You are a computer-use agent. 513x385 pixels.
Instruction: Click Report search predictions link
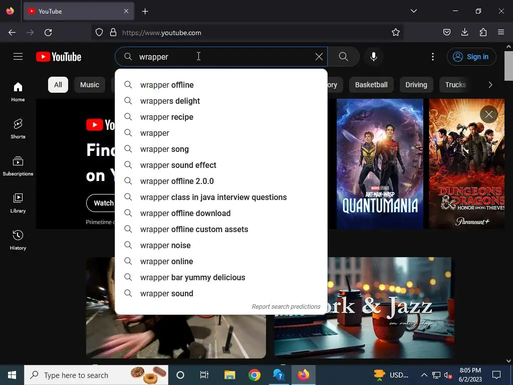click(x=286, y=306)
